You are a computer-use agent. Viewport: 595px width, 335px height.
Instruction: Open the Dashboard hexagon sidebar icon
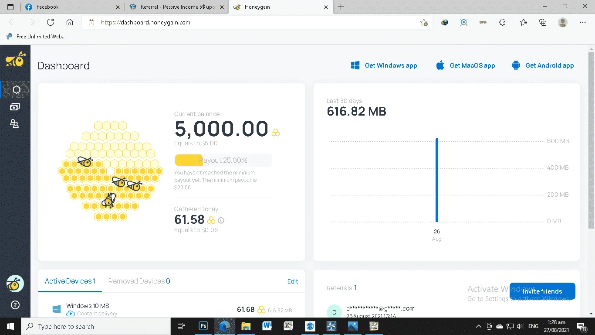pyautogui.click(x=17, y=89)
